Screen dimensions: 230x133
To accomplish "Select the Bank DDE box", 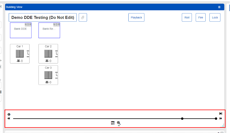I will coord(21,30).
